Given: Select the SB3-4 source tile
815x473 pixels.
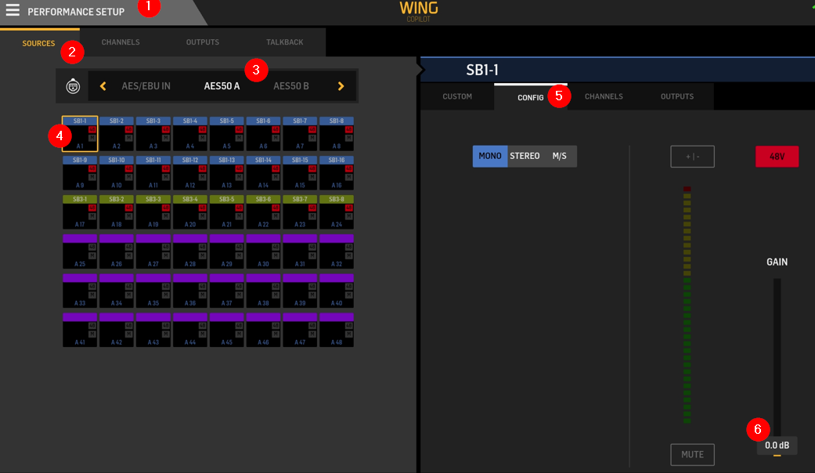Looking at the screenshot, I should [190, 211].
